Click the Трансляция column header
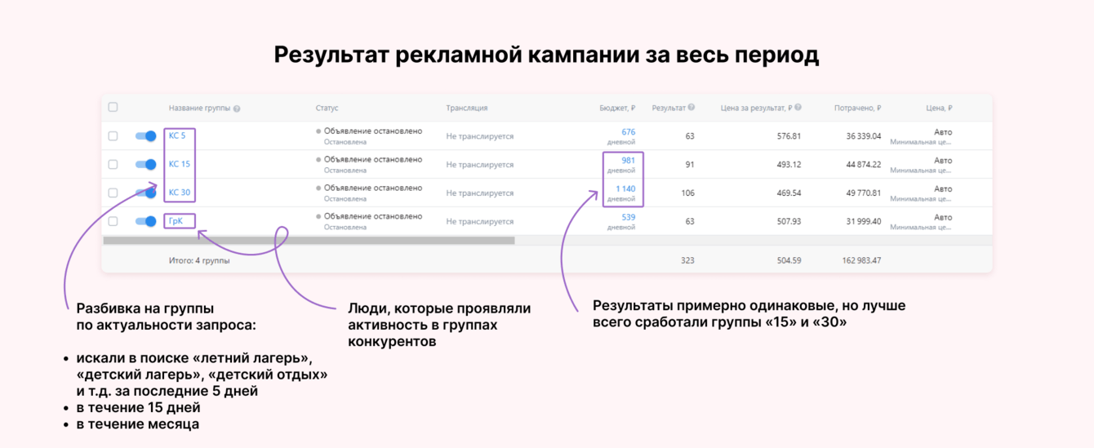 tap(467, 108)
